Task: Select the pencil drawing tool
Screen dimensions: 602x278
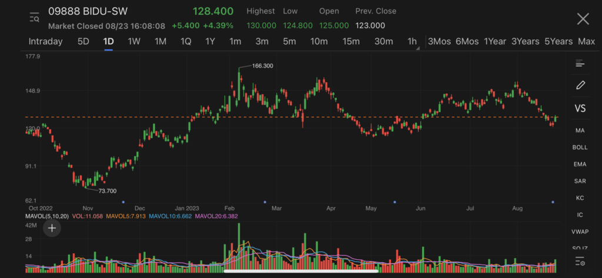Action: [580, 85]
